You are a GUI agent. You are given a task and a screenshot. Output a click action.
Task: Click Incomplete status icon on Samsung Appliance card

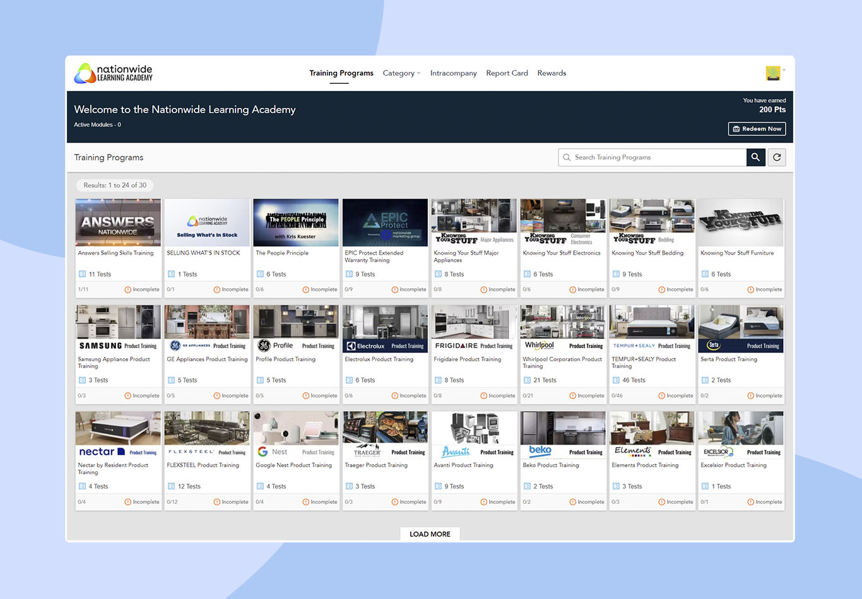(128, 396)
